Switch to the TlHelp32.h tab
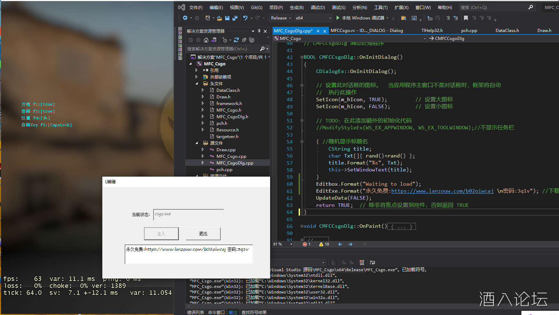This screenshot has height=315, width=559. tap(432, 31)
